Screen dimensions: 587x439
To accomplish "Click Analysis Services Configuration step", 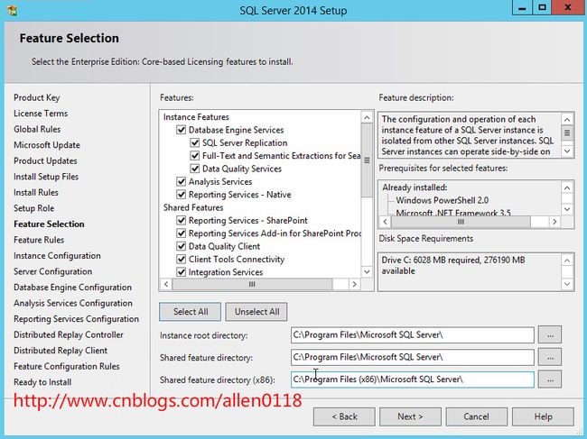I will (73, 303).
